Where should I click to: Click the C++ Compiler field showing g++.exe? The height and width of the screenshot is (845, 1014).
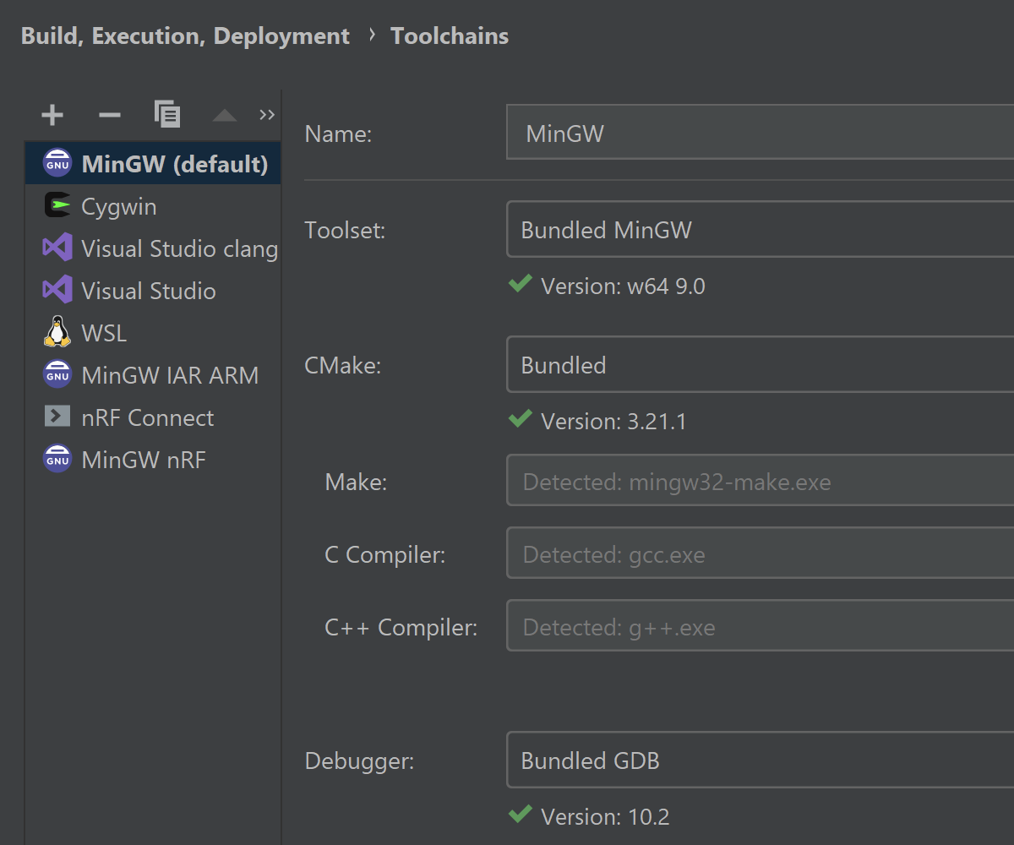click(x=760, y=626)
